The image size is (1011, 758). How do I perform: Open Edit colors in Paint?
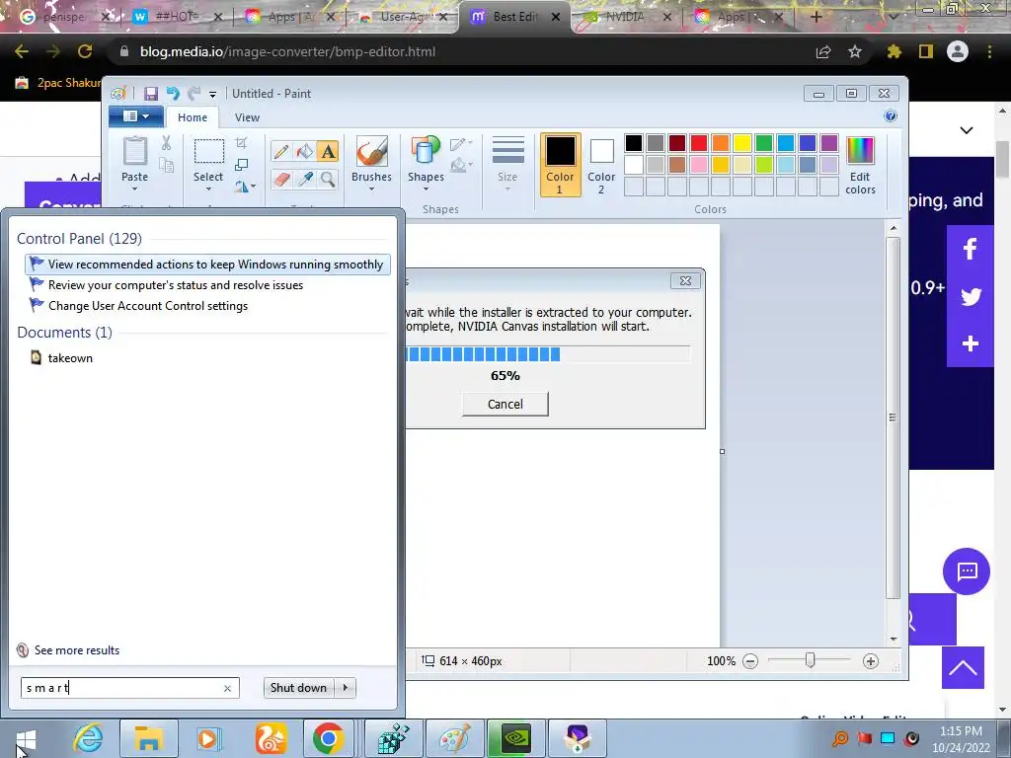pos(860,165)
